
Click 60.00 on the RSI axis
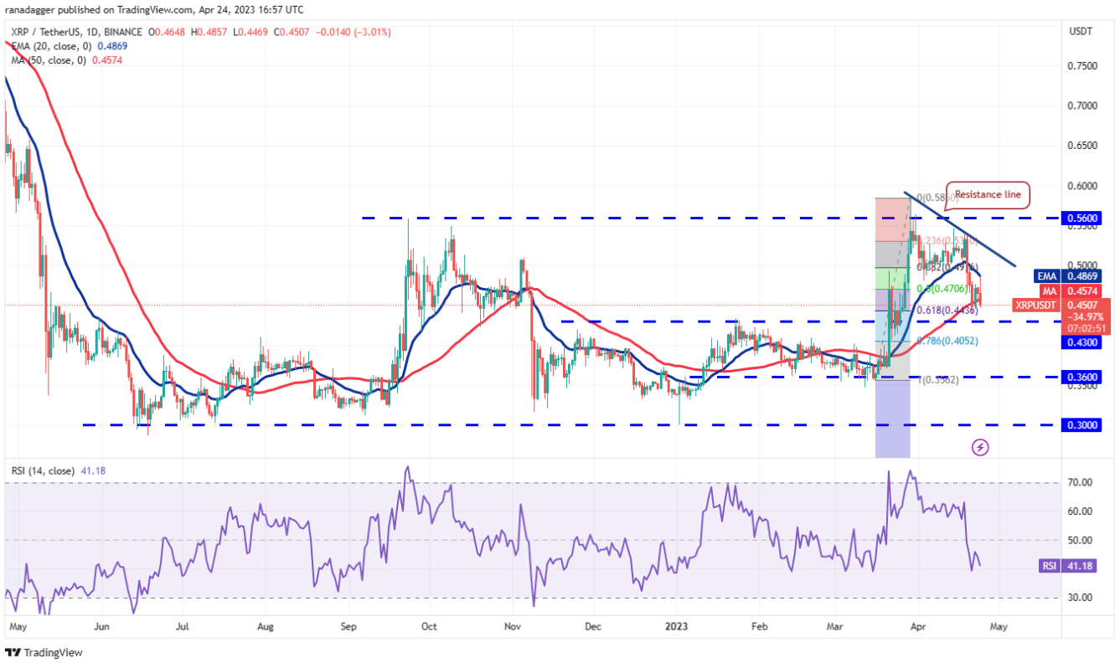(1080, 511)
